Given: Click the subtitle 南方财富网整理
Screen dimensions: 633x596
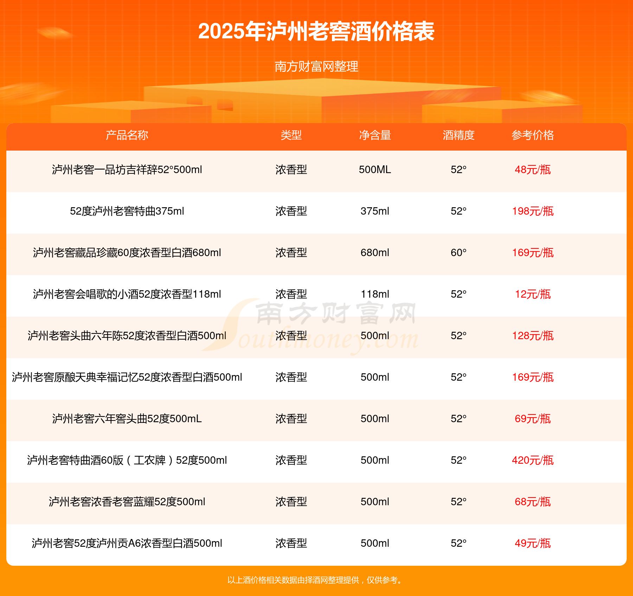Looking at the screenshot, I should (x=316, y=66).
